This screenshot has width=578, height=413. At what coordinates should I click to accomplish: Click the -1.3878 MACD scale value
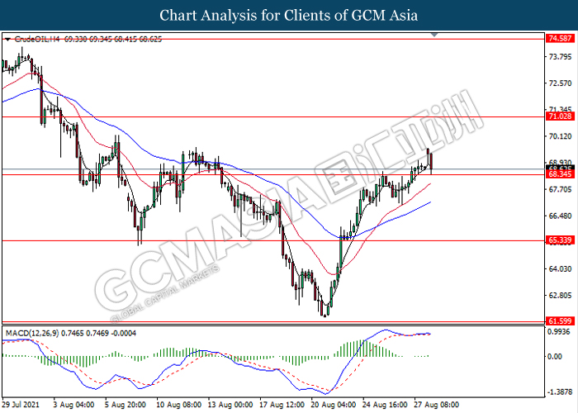[x=559, y=392]
